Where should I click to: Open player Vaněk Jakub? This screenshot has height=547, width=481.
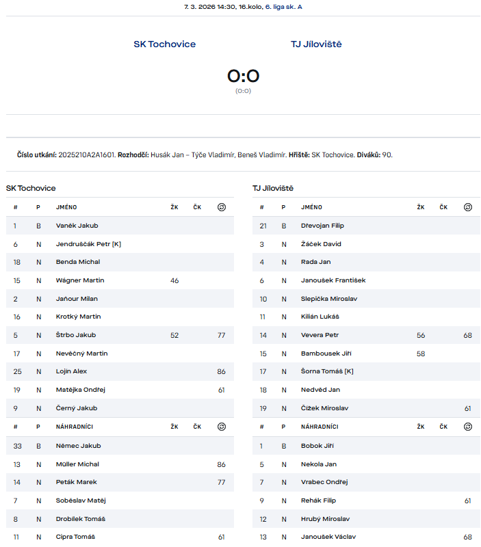[77, 226]
